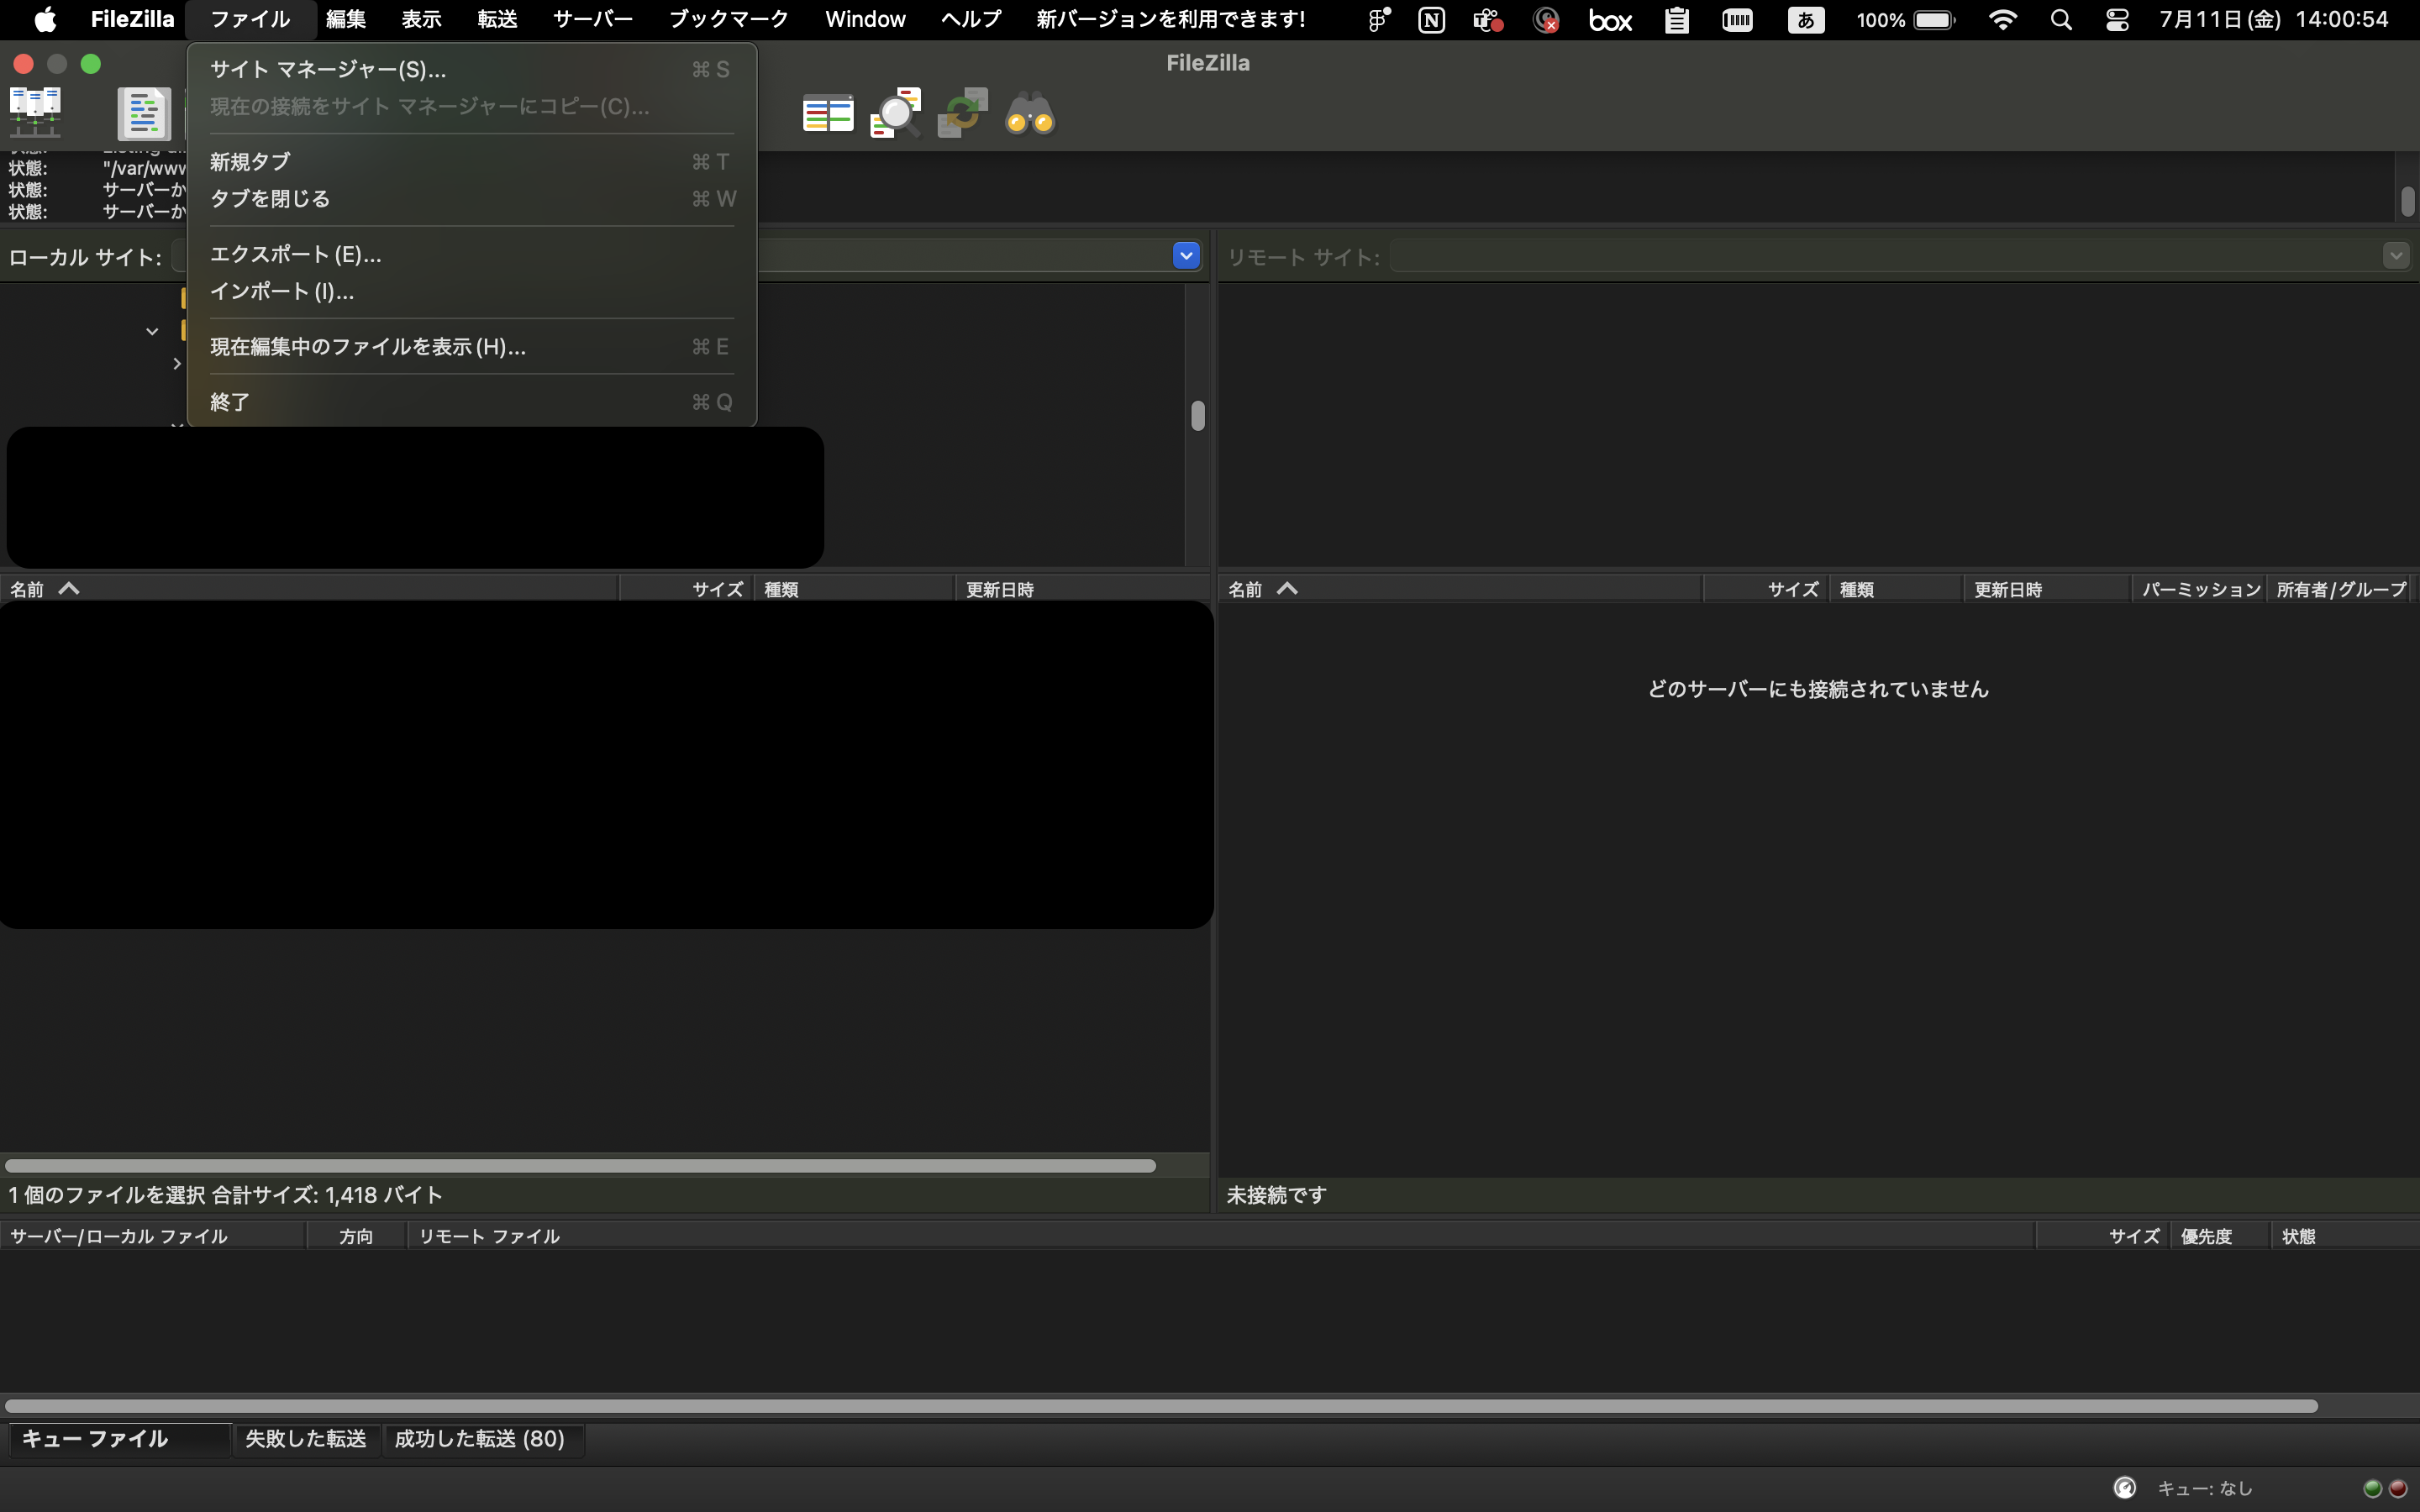Viewport: 2420px width, 1512px height.
Task: Open 新バージョンを利用できます! menu
Action: (x=1171, y=19)
